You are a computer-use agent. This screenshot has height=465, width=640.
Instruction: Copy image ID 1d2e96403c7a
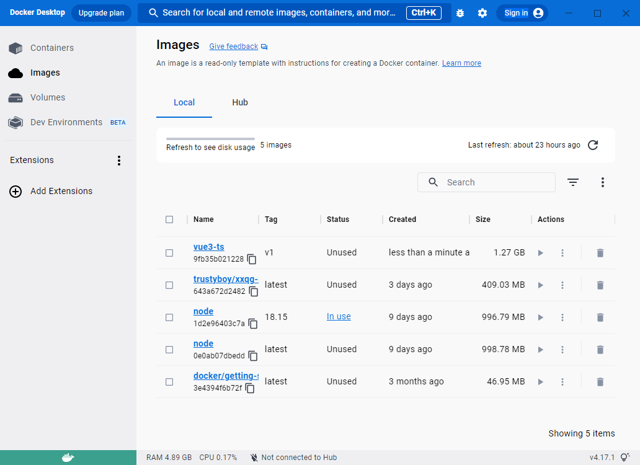coord(253,324)
